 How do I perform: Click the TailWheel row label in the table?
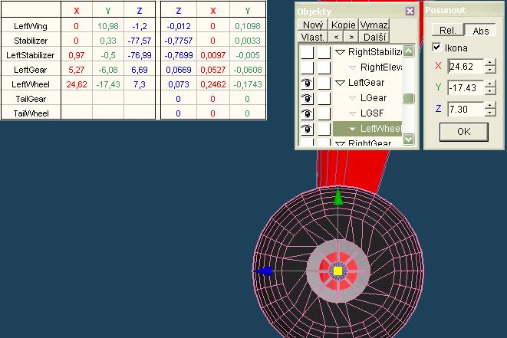(31, 113)
